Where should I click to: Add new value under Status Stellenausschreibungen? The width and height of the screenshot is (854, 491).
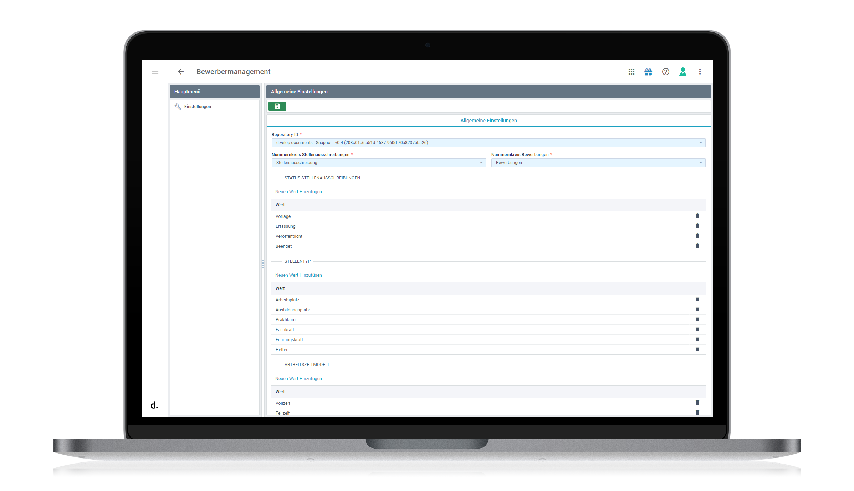tap(298, 192)
